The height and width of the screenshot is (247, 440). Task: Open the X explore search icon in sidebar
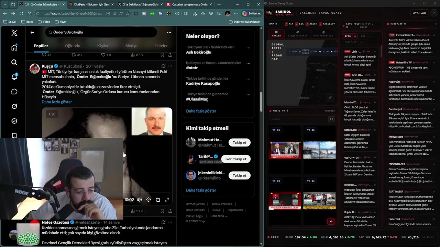[14, 62]
